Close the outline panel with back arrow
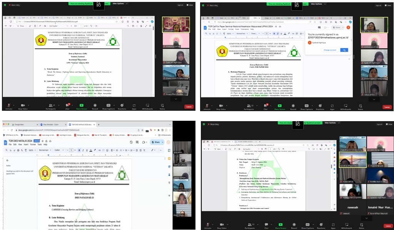 click(x=7, y=160)
